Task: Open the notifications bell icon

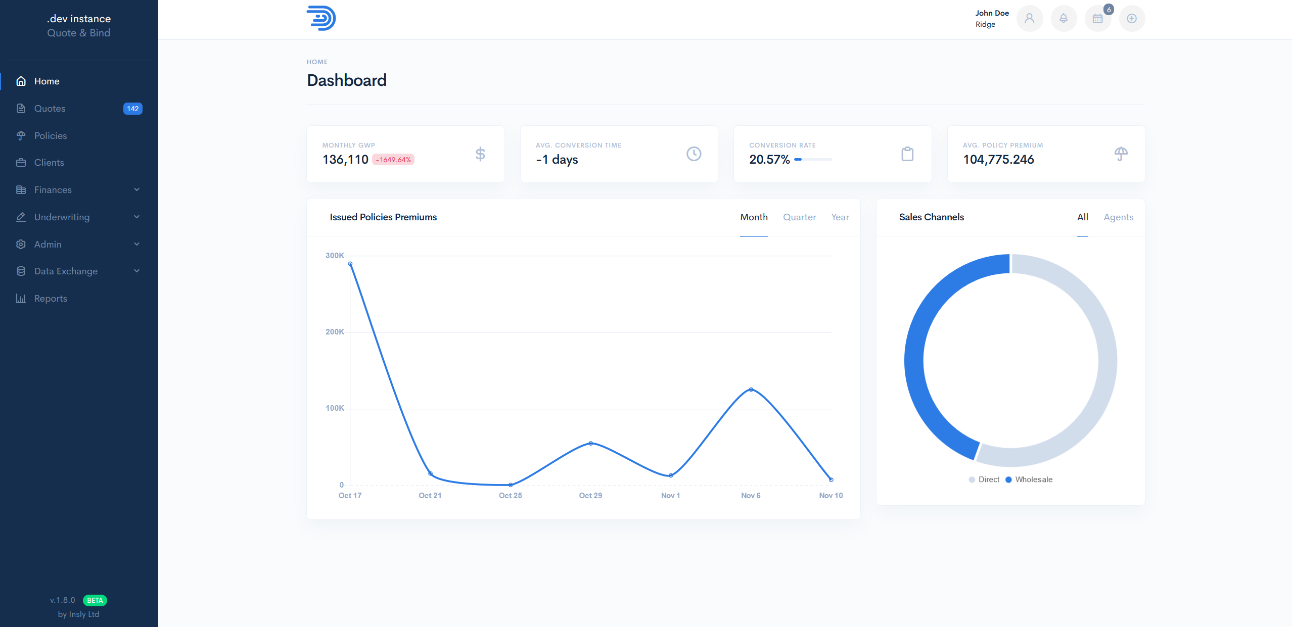Action: (x=1064, y=19)
